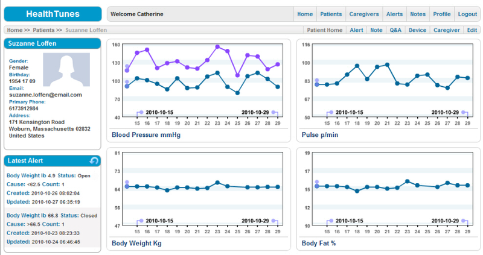Switch to the patient's Q&A tab
483x255 pixels.
(x=395, y=30)
